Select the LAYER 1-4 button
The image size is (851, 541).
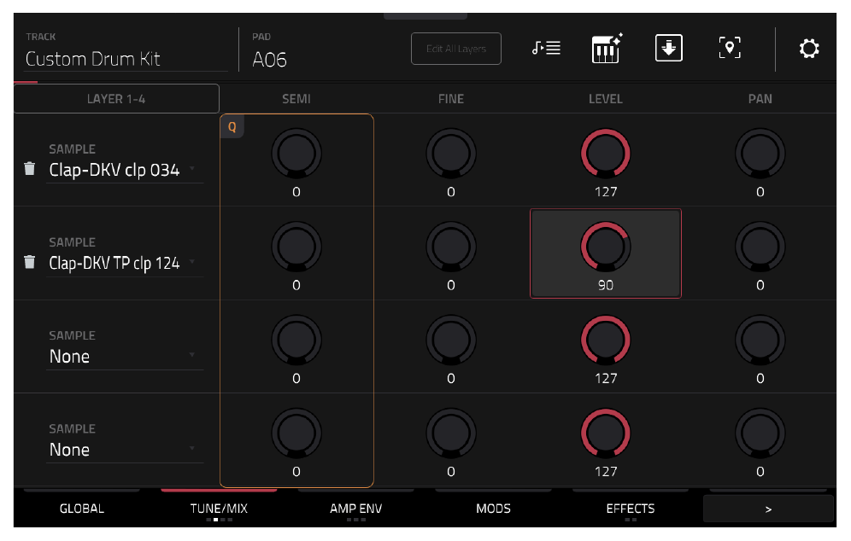pyautogui.click(x=116, y=99)
